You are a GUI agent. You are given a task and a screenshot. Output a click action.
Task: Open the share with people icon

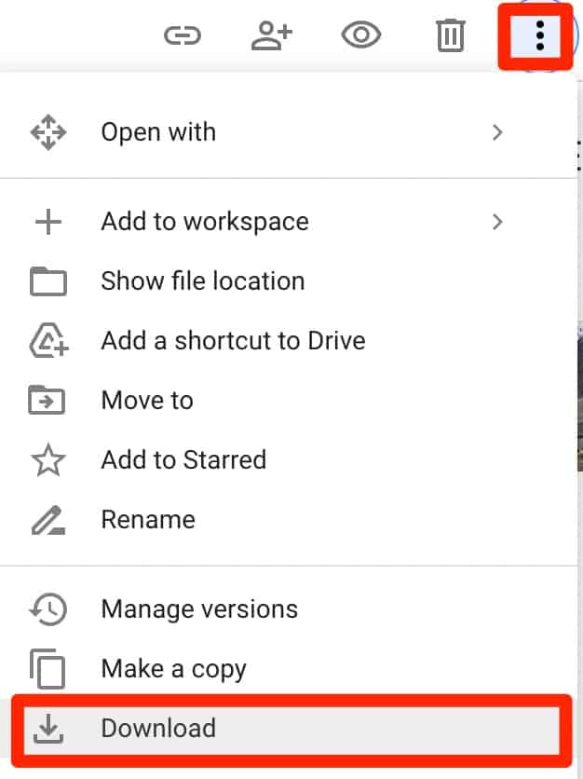tap(272, 34)
